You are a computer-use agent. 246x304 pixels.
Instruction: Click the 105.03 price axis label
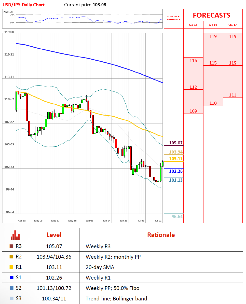[x=9, y=144]
